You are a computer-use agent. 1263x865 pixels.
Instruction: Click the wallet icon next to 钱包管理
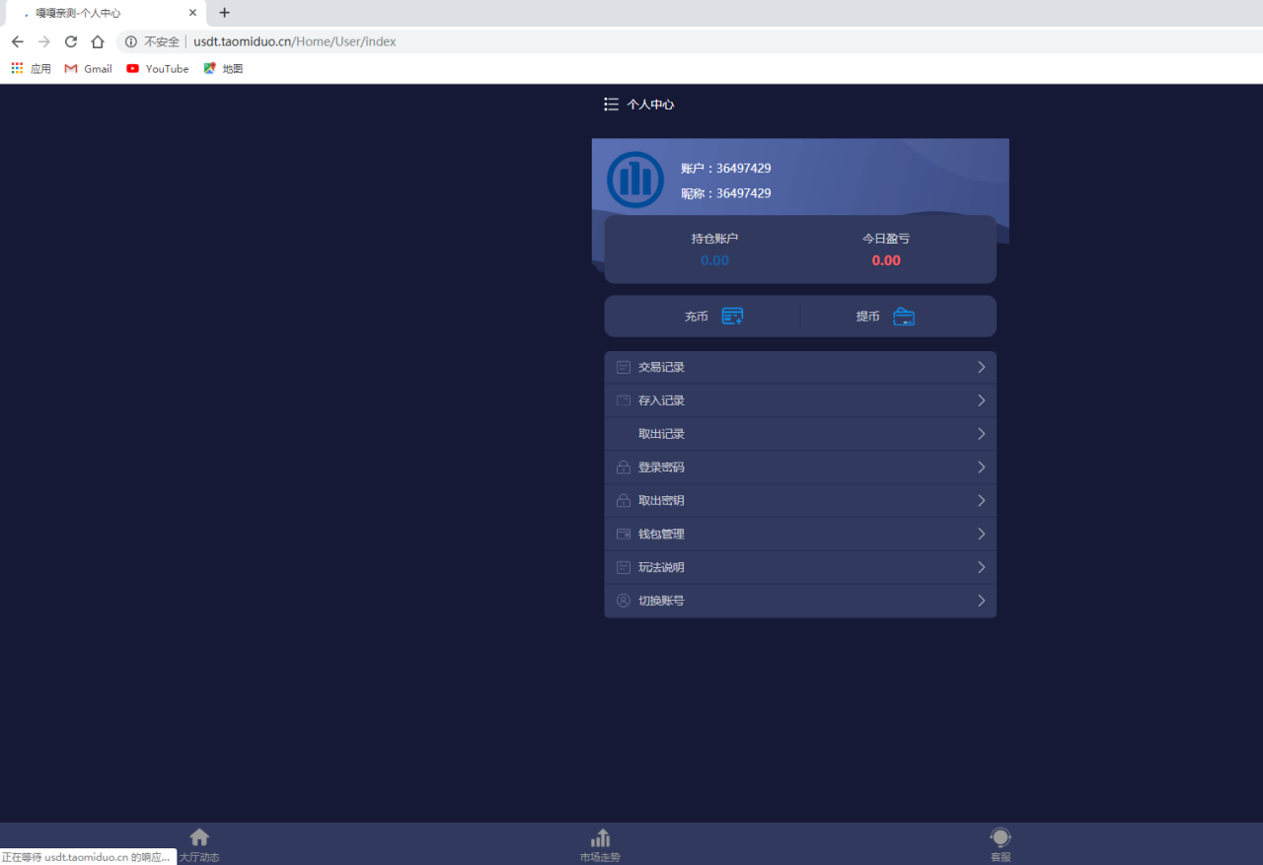tap(624, 535)
